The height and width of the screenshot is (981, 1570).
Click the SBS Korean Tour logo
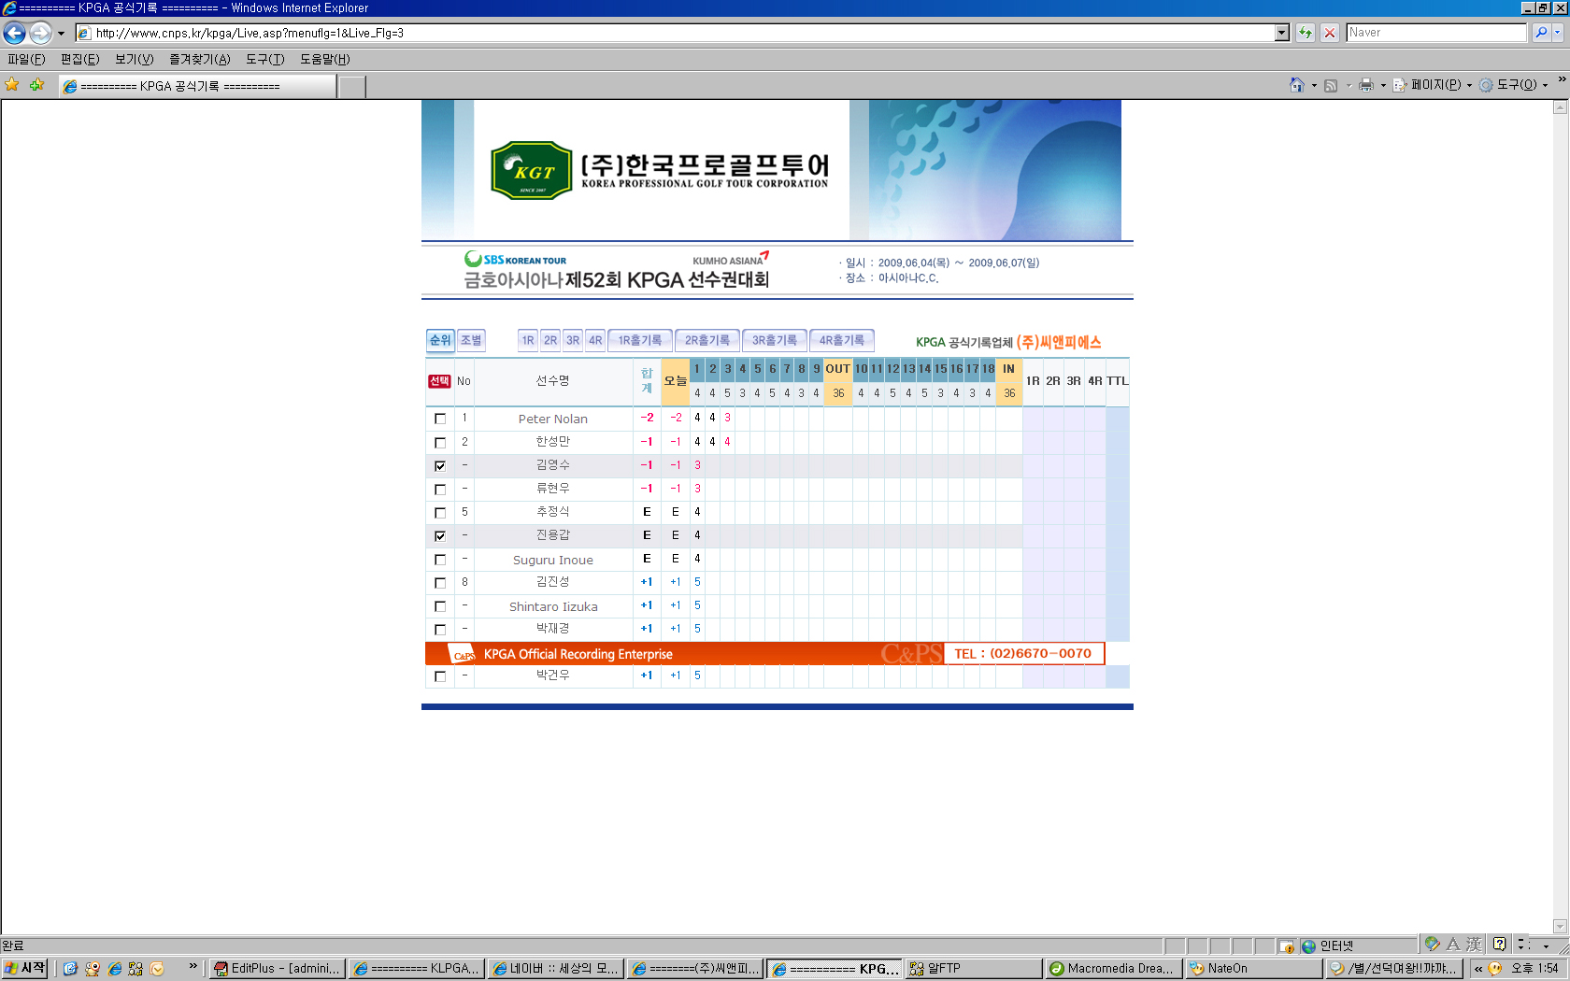pos(515,260)
